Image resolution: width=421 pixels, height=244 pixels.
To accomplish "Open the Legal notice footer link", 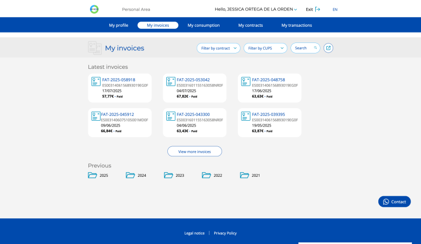I will pyautogui.click(x=194, y=234).
